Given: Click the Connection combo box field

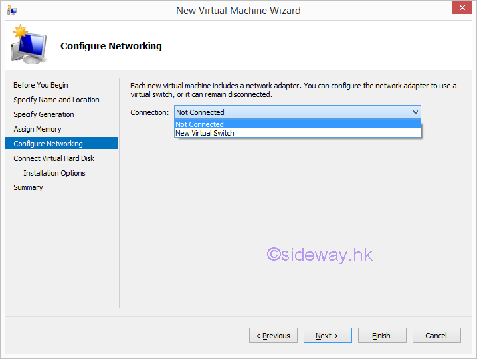Looking at the screenshot, I should point(292,112).
